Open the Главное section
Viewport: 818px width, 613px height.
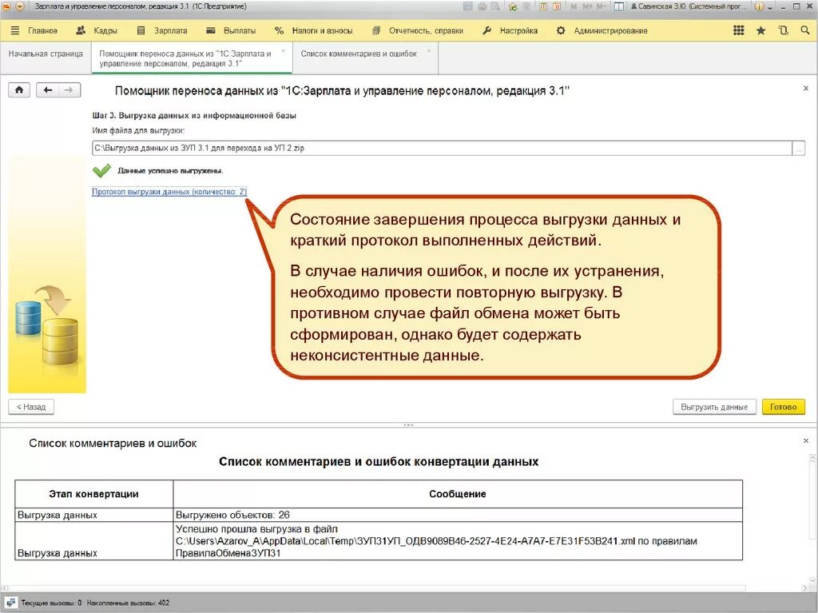click(x=42, y=31)
